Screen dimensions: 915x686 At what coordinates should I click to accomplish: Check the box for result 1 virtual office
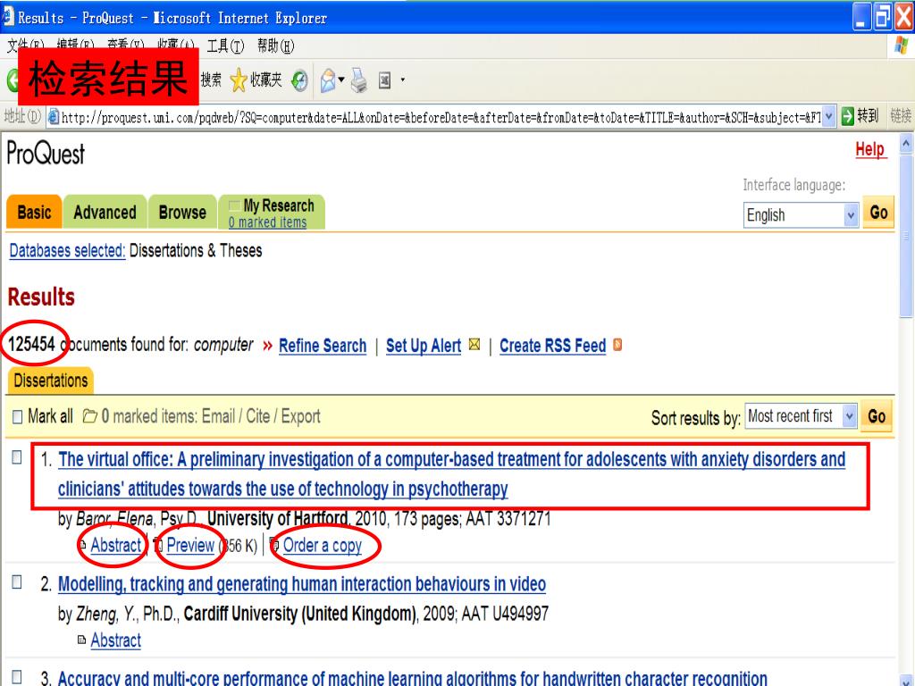17,457
